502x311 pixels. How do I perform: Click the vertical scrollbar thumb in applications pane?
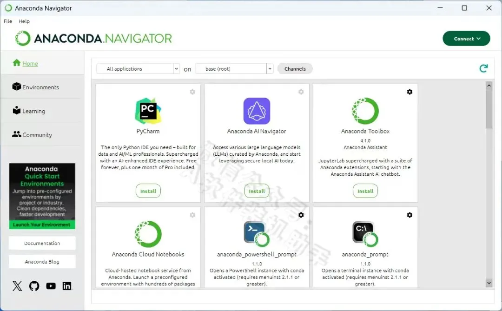[x=489, y=109]
